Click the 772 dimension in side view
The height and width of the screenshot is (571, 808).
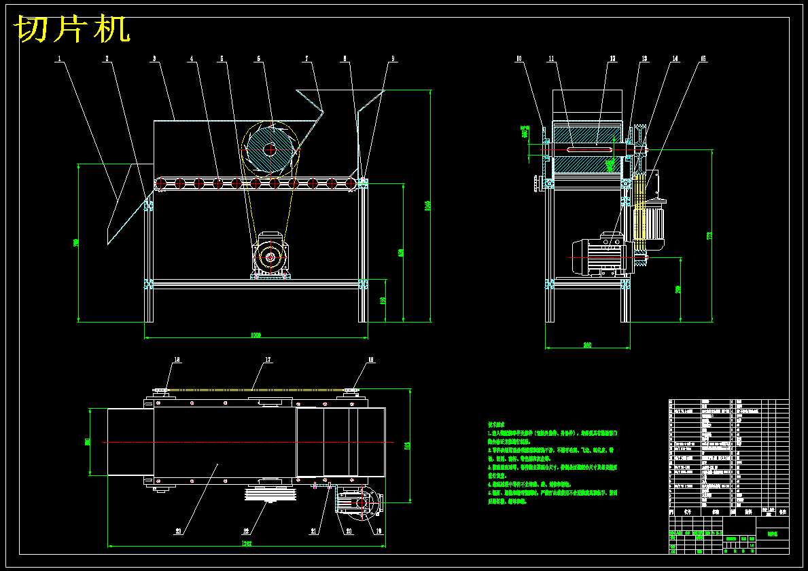tap(710, 236)
